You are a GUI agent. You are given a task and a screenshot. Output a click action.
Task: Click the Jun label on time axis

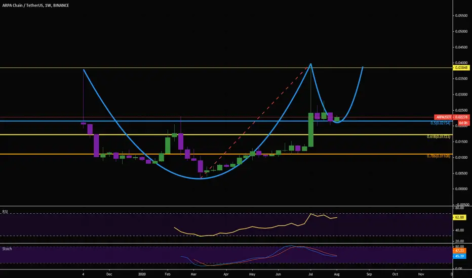click(x=278, y=274)
